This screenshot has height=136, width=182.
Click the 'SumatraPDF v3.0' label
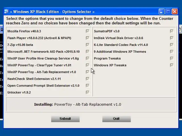tap(107, 31)
